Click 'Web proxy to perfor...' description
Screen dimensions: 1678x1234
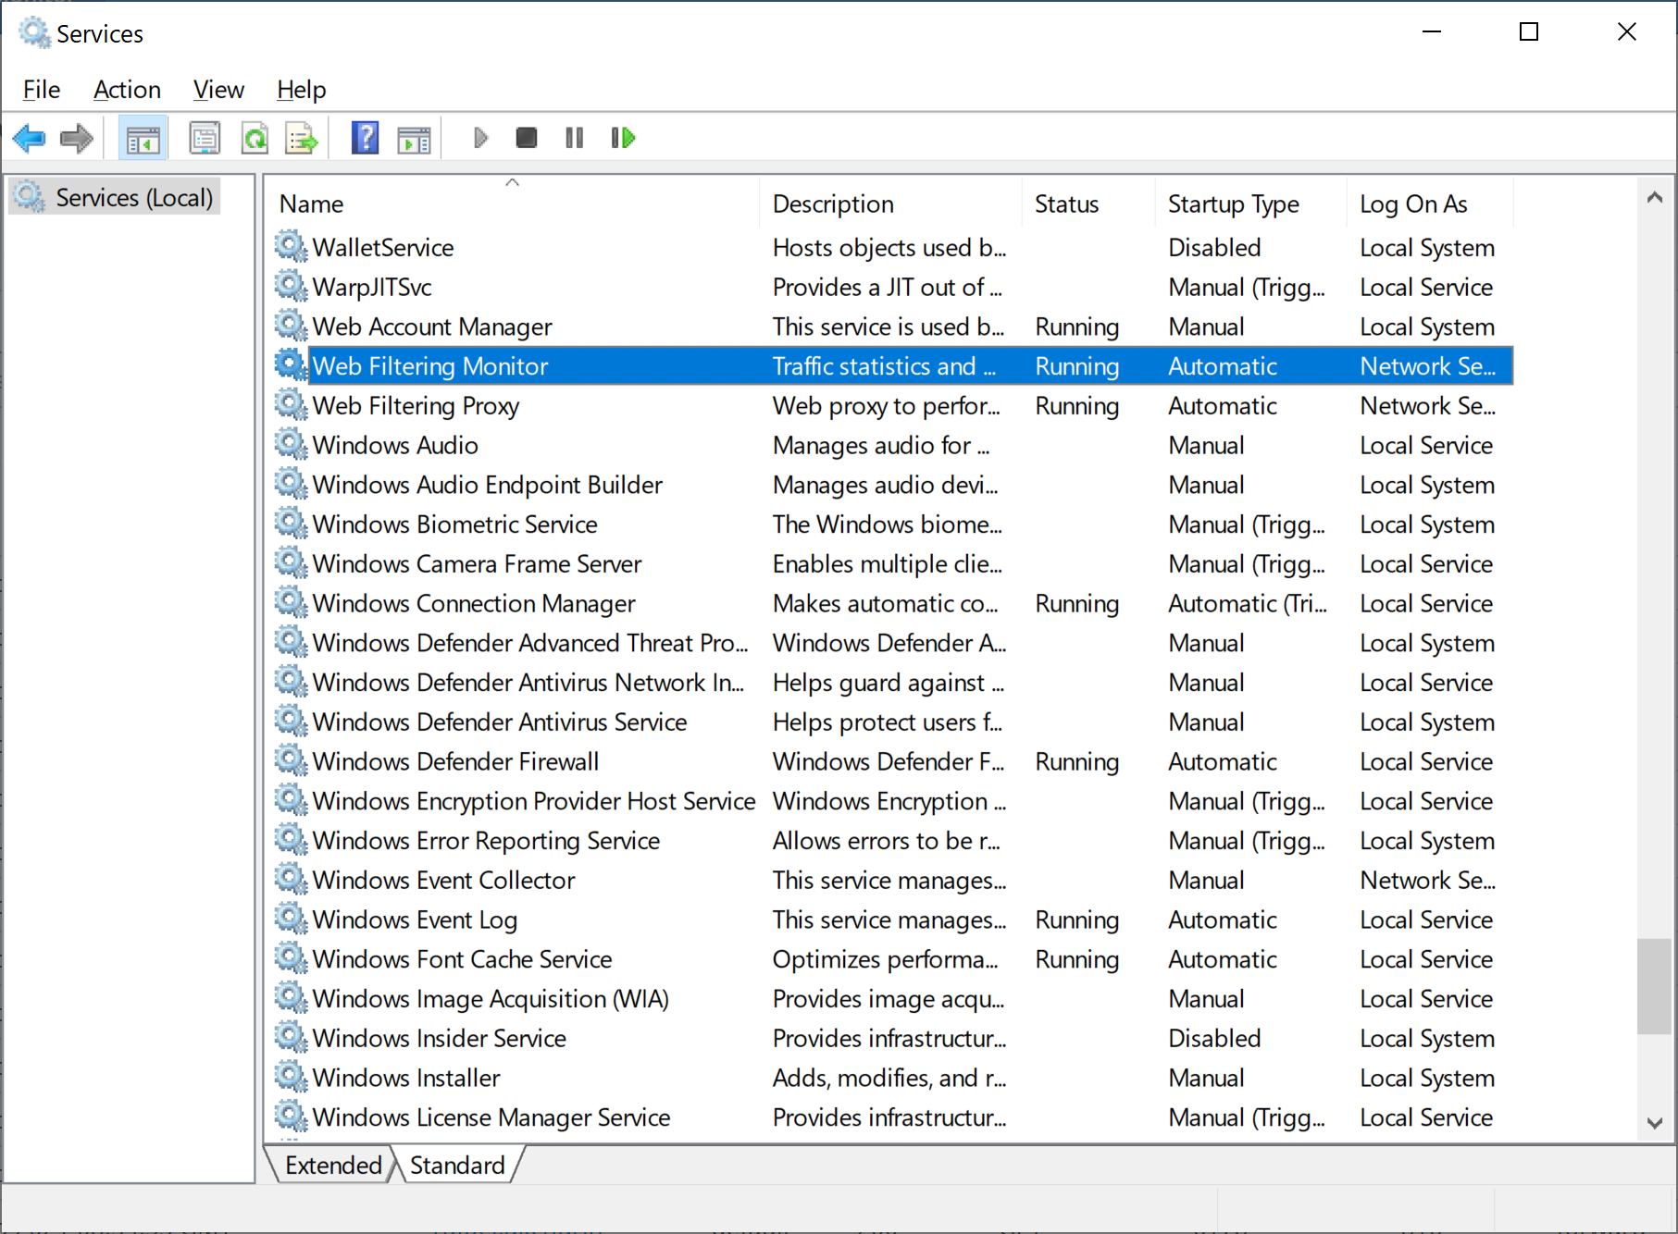coord(887,405)
